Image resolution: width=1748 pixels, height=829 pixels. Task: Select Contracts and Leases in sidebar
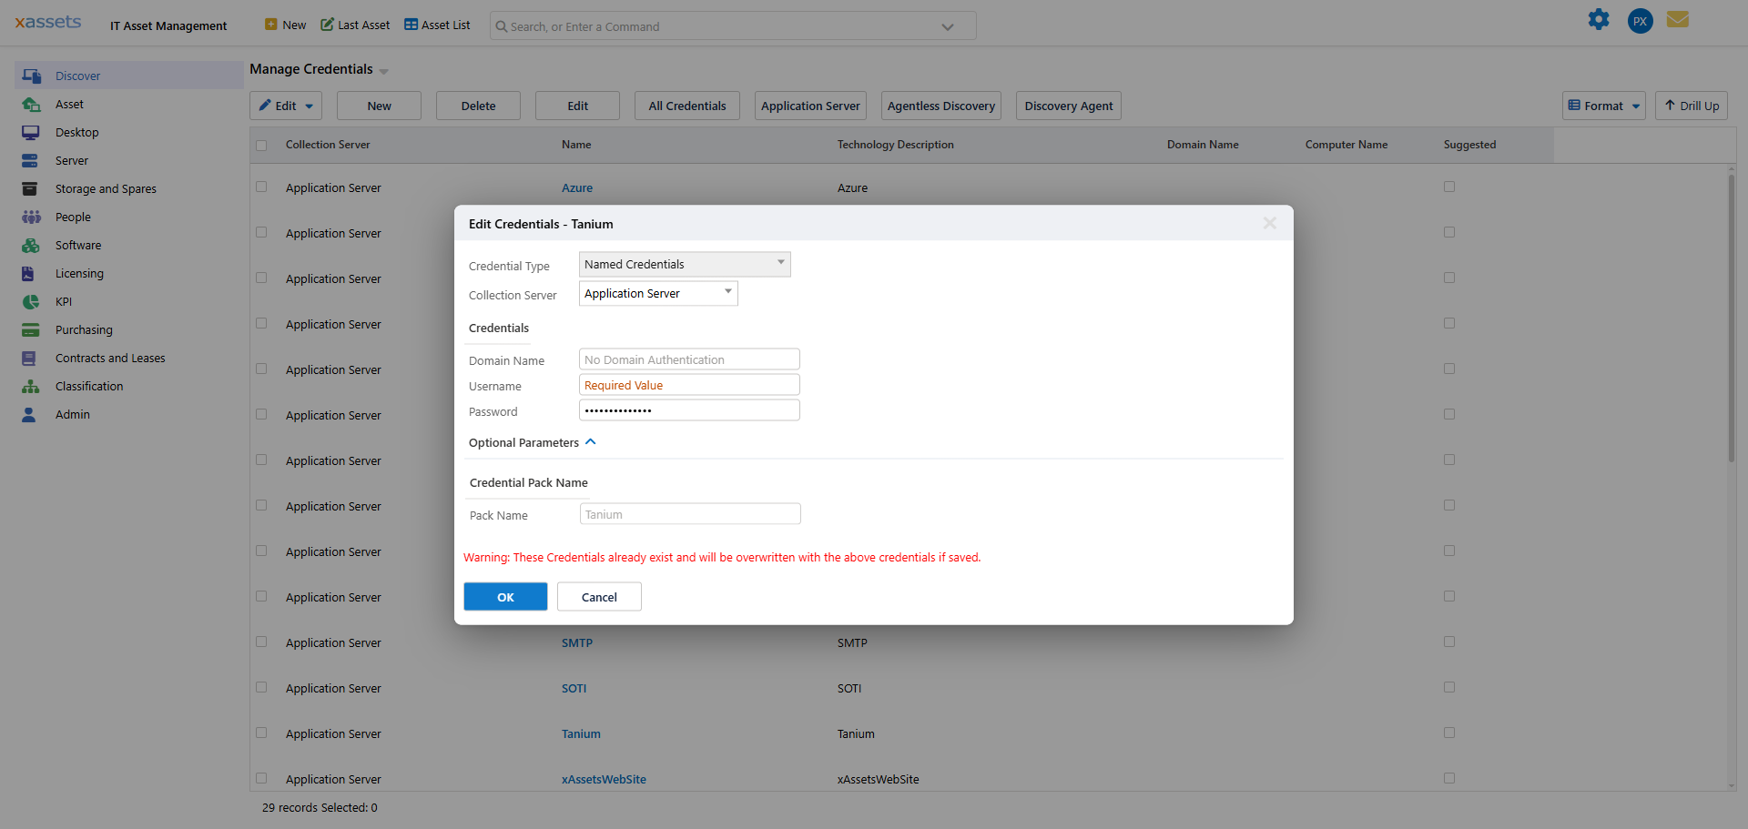(110, 359)
